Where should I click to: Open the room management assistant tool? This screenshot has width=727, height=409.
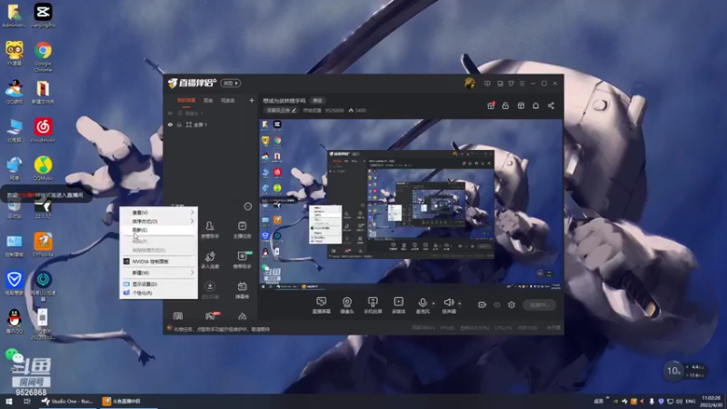coord(210,230)
